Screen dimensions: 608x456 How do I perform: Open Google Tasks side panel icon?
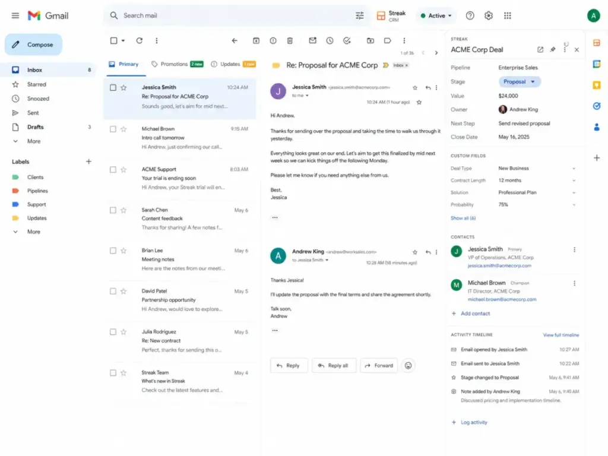click(597, 106)
